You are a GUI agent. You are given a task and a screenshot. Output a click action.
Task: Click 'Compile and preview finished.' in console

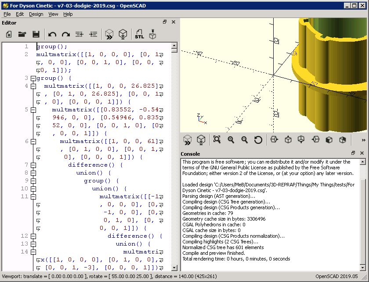[x=213, y=253]
